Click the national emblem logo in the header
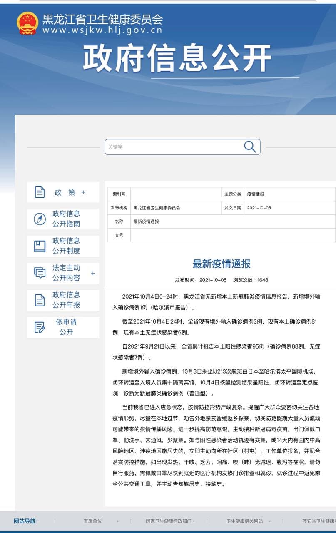This screenshot has width=336, height=533. point(27,23)
